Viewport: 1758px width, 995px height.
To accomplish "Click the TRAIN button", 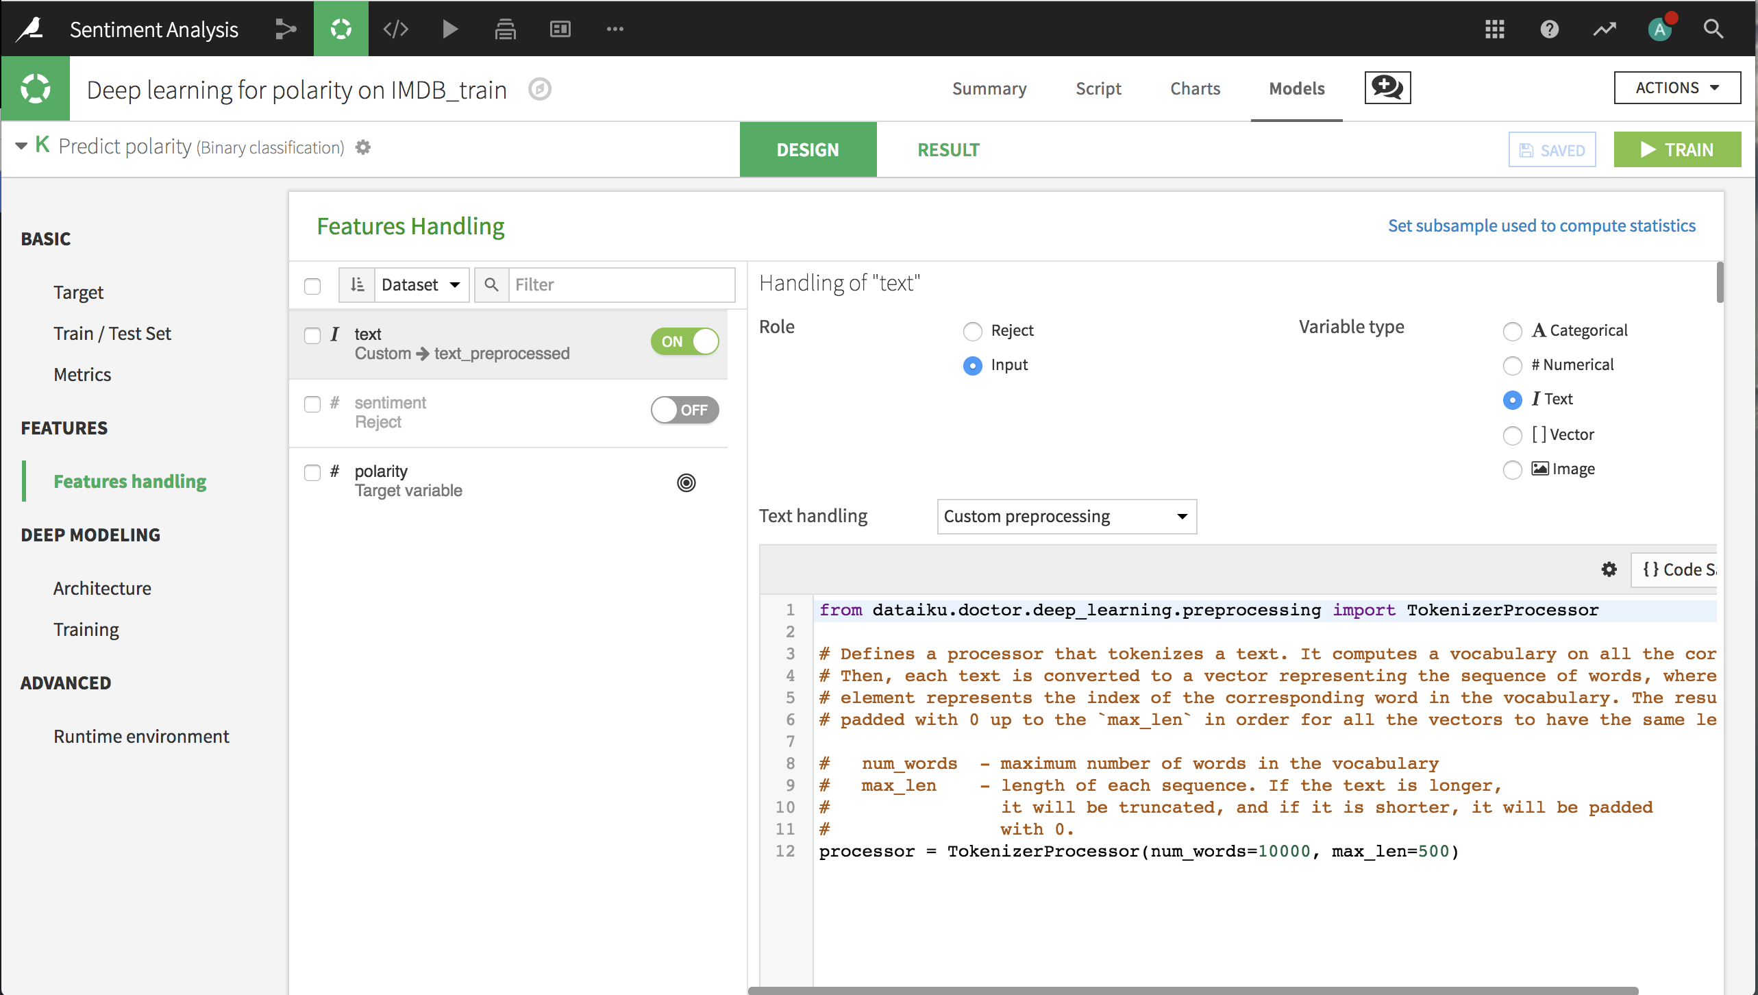I will (1677, 149).
